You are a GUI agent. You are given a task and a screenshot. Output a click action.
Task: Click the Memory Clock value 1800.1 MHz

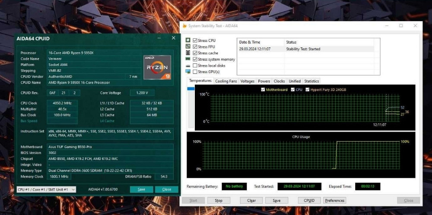pos(59,177)
